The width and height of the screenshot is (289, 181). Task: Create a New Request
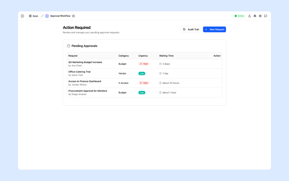pyautogui.click(x=214, y=29)
